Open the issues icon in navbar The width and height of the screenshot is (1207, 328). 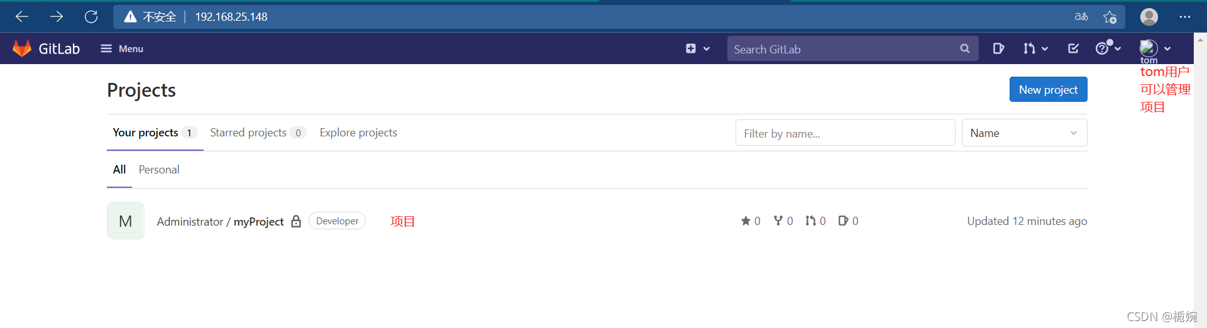998,48
